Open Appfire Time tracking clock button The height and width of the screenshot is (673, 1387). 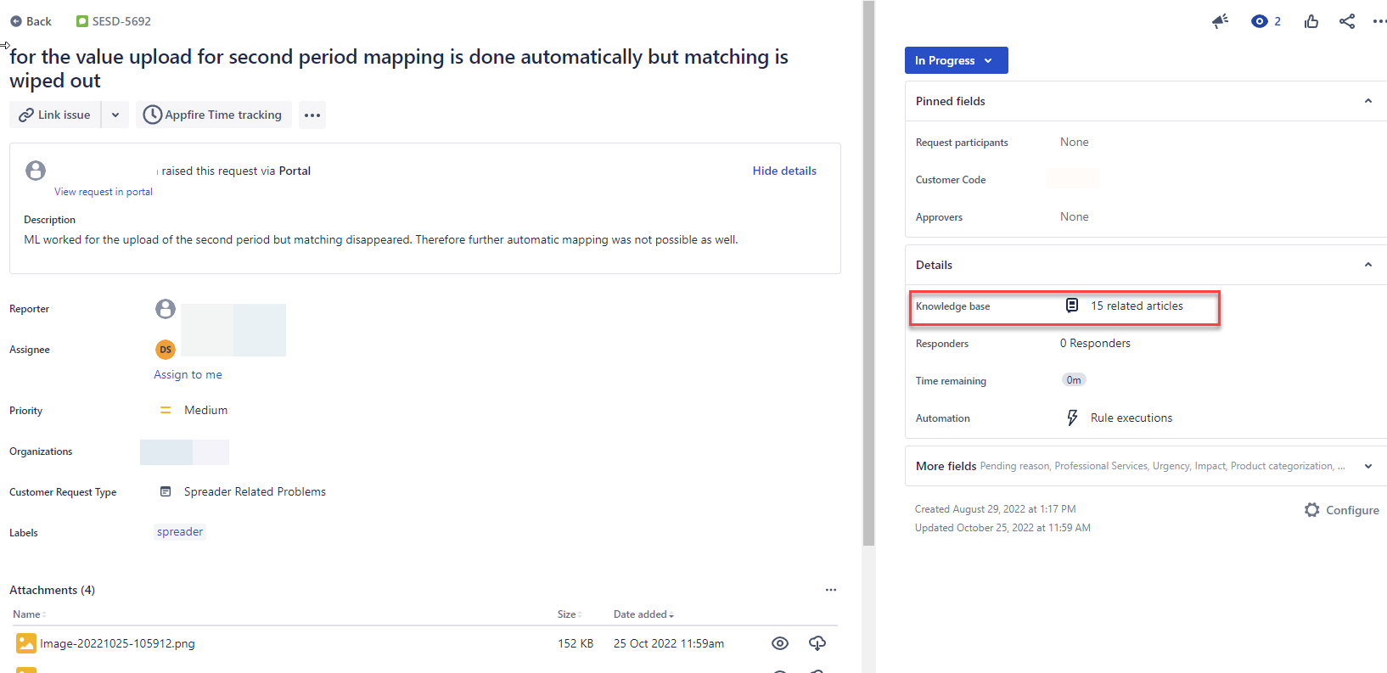(213, 115)
